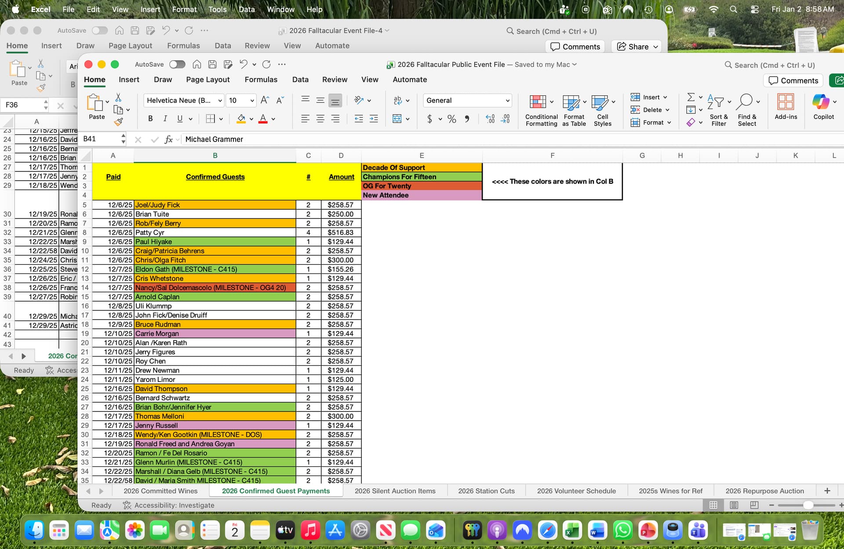Screen dimensions: 844x549
Task: Click the Format Painter brush icon
Action: 118,122
